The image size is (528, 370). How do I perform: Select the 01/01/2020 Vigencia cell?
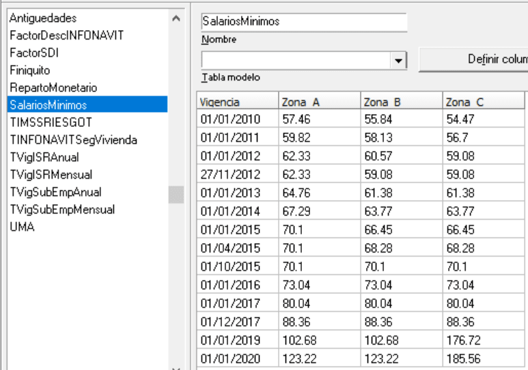point(236,358)
